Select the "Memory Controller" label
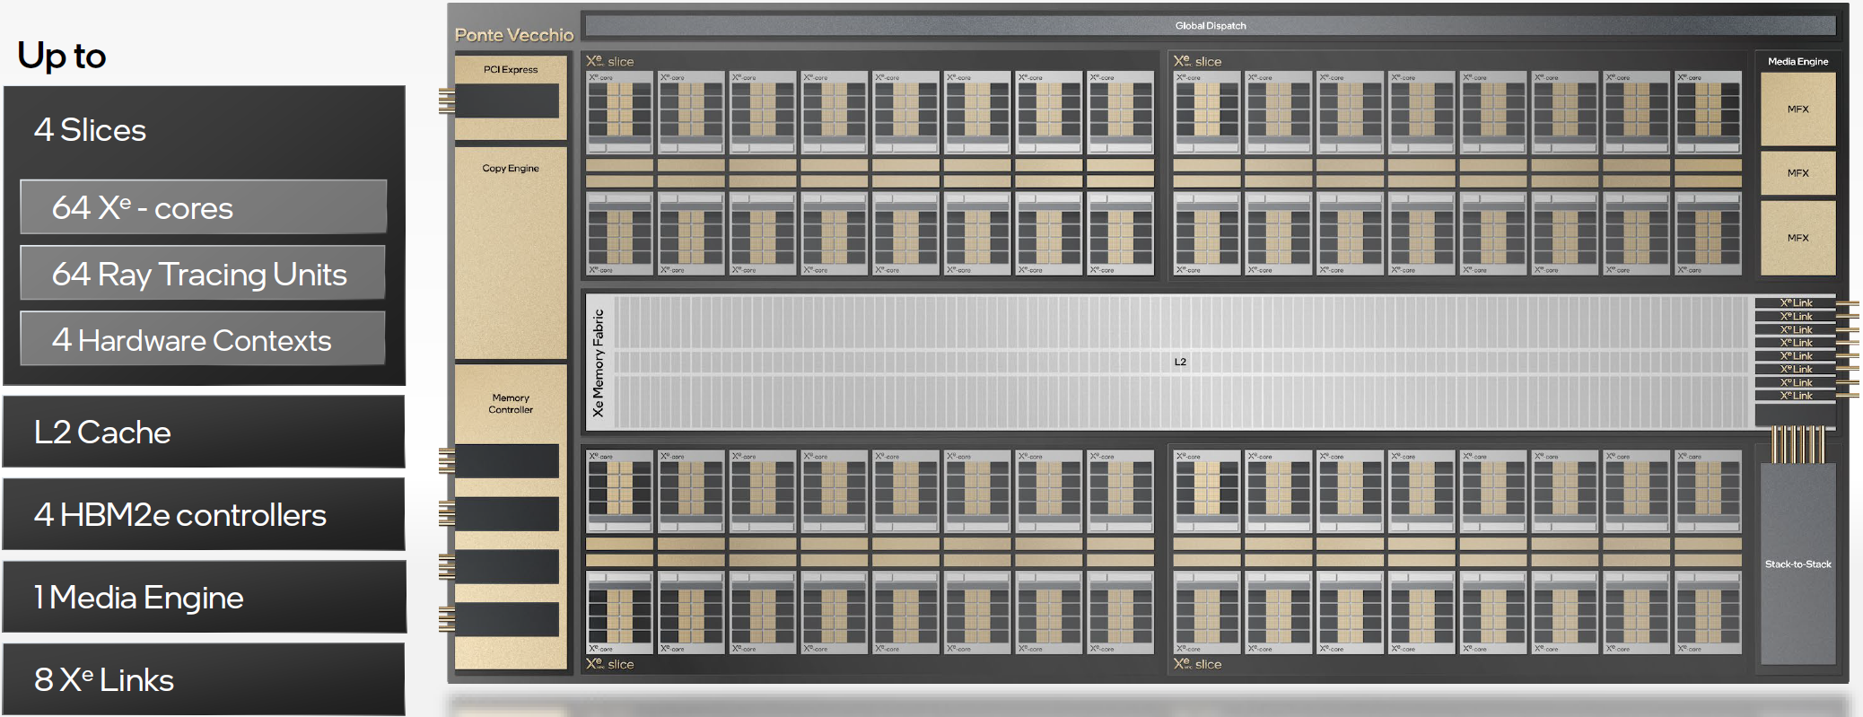Viewport: 1863px width, 717px height. pyautogui.click(x=511, y=404)
